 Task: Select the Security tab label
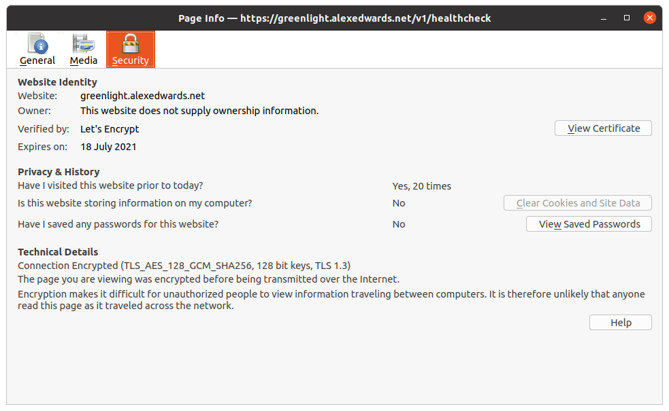pos(130,60)
